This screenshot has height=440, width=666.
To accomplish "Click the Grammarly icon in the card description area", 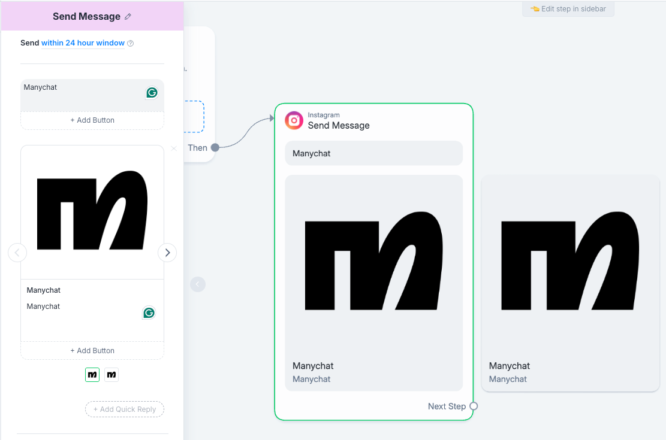I will click(149, 312).
